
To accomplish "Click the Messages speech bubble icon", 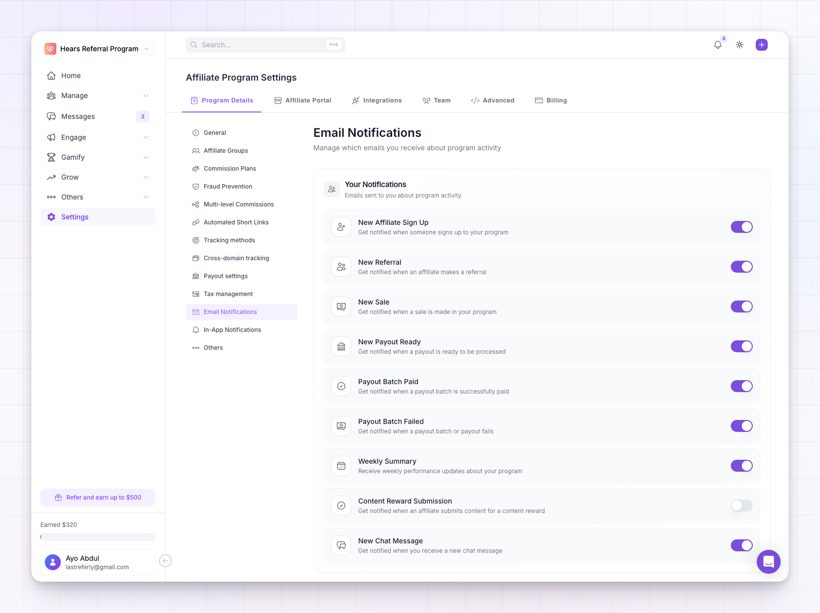I will [x=51, y=116].
